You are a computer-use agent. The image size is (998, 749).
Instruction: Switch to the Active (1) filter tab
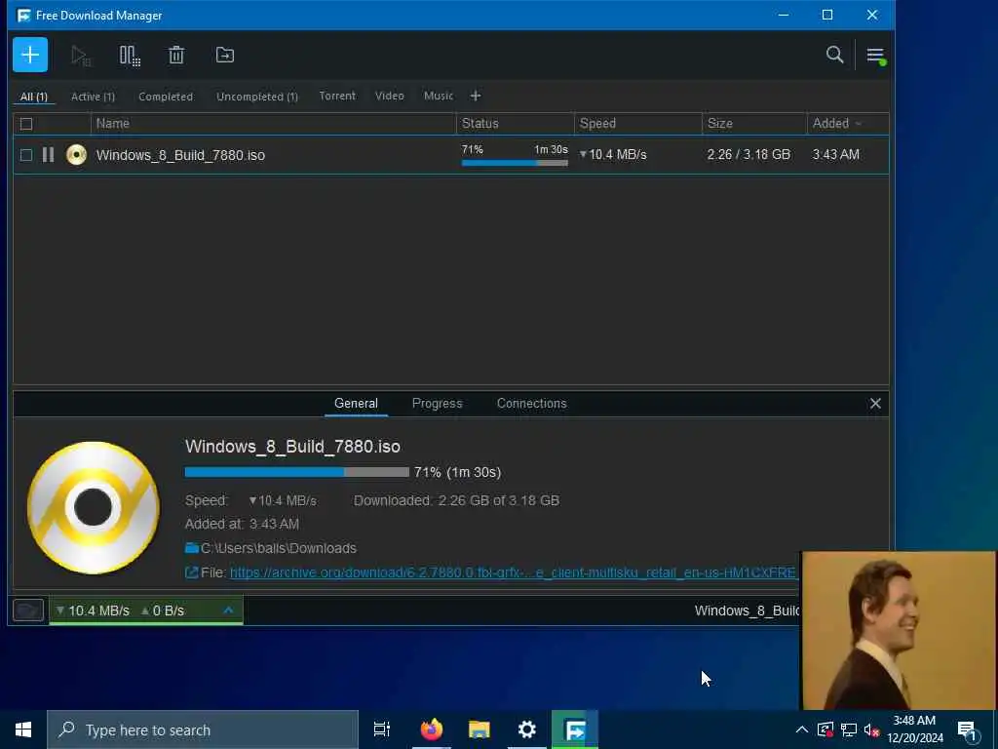click(x=93, y=97)
